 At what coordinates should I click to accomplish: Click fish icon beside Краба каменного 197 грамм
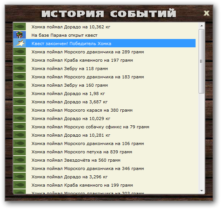(20, 60)
